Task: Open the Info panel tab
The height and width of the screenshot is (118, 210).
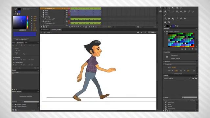Action: pos(26,43)
